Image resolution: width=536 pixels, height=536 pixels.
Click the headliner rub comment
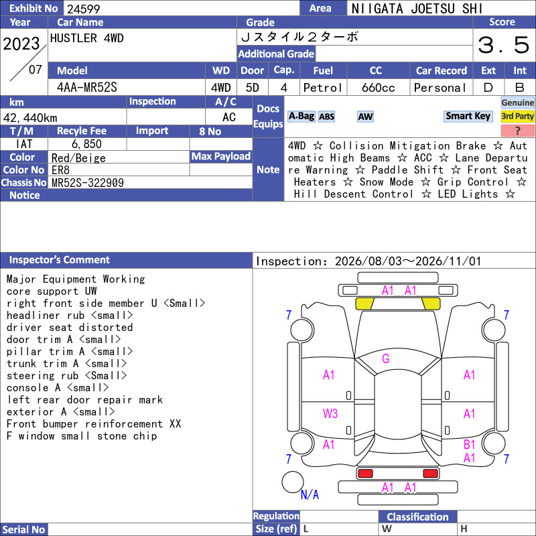coord(70,316)
